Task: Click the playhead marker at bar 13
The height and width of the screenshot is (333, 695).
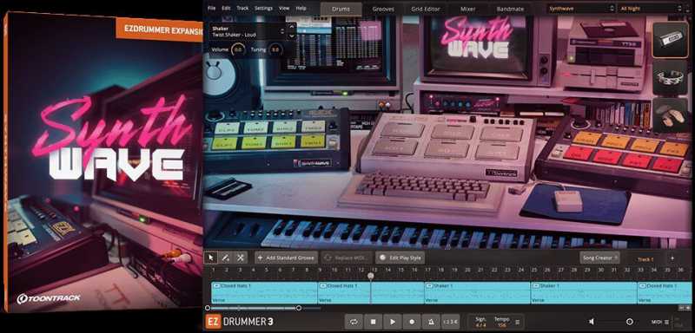Action: point(371,276)
